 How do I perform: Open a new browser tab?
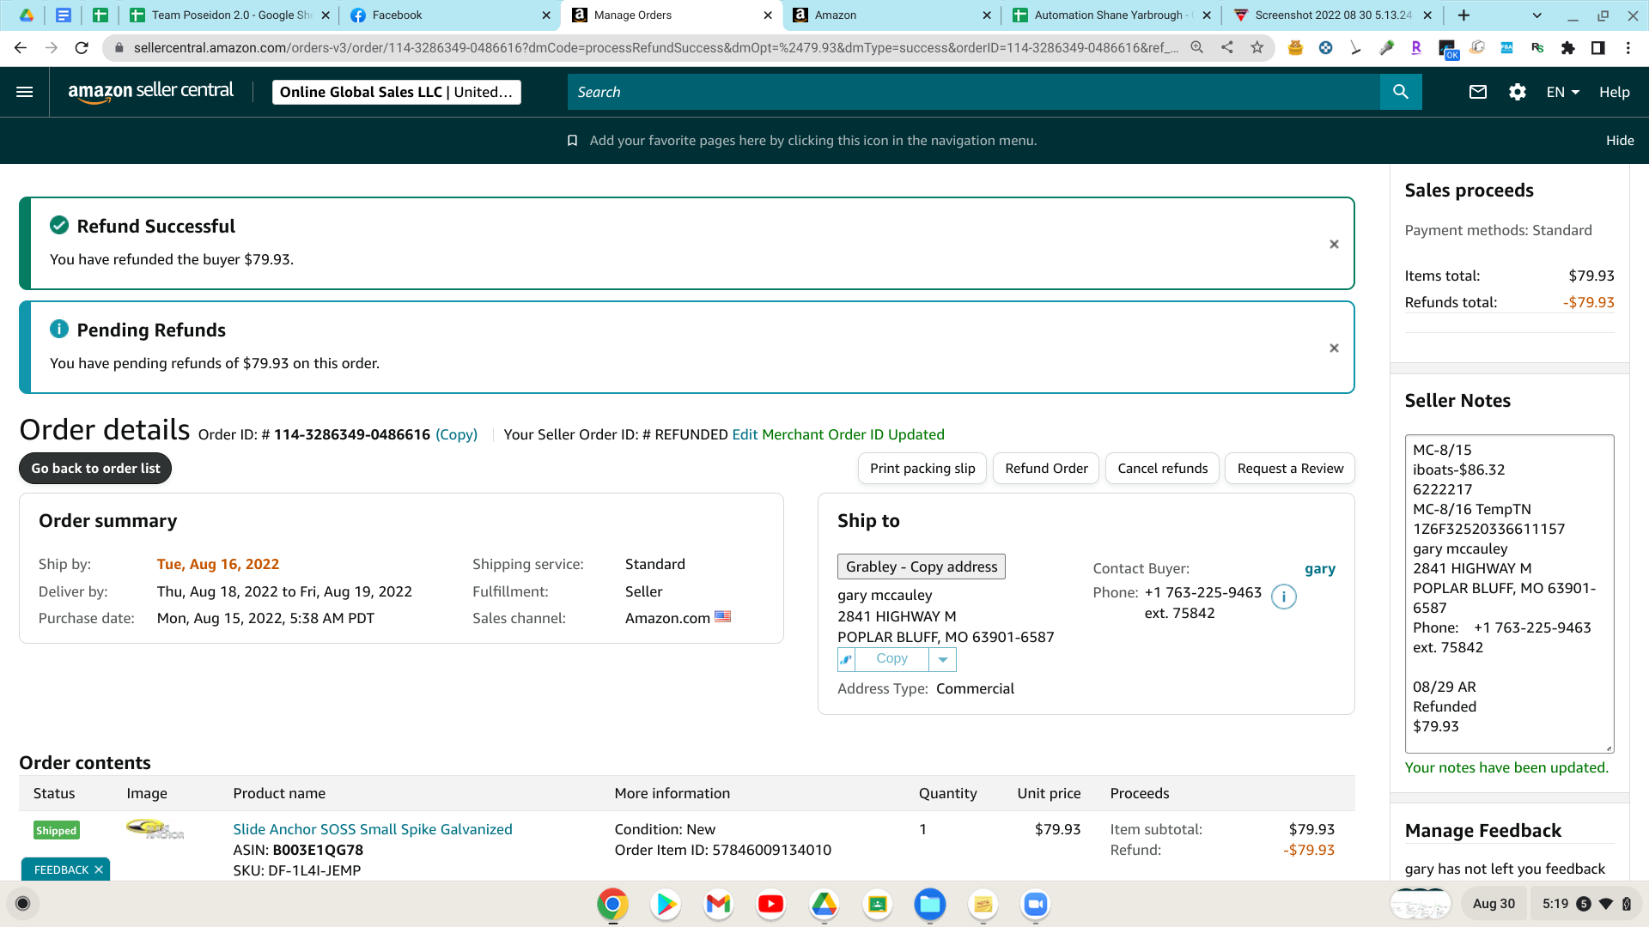tap(1463, 15)
